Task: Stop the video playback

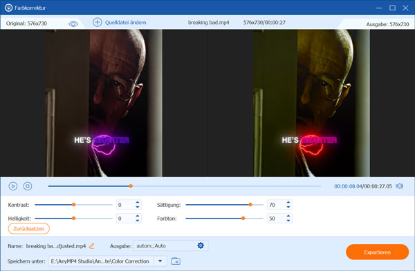Action: (x=28, y=186)
